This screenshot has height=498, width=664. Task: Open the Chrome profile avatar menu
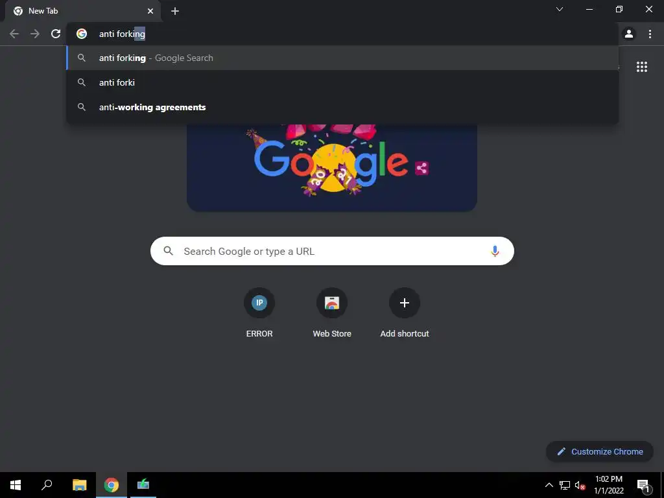pos(629,34)
